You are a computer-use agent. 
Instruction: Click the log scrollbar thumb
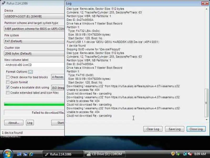206,103
